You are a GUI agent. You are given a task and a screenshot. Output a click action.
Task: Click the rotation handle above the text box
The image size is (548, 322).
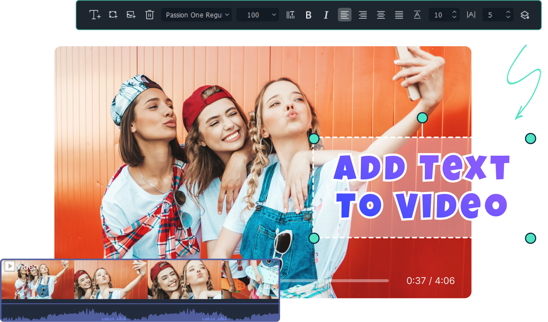(x=422, y=118)
